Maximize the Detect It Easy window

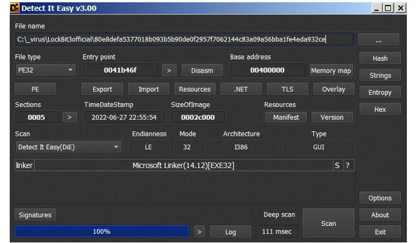(388, 8)
